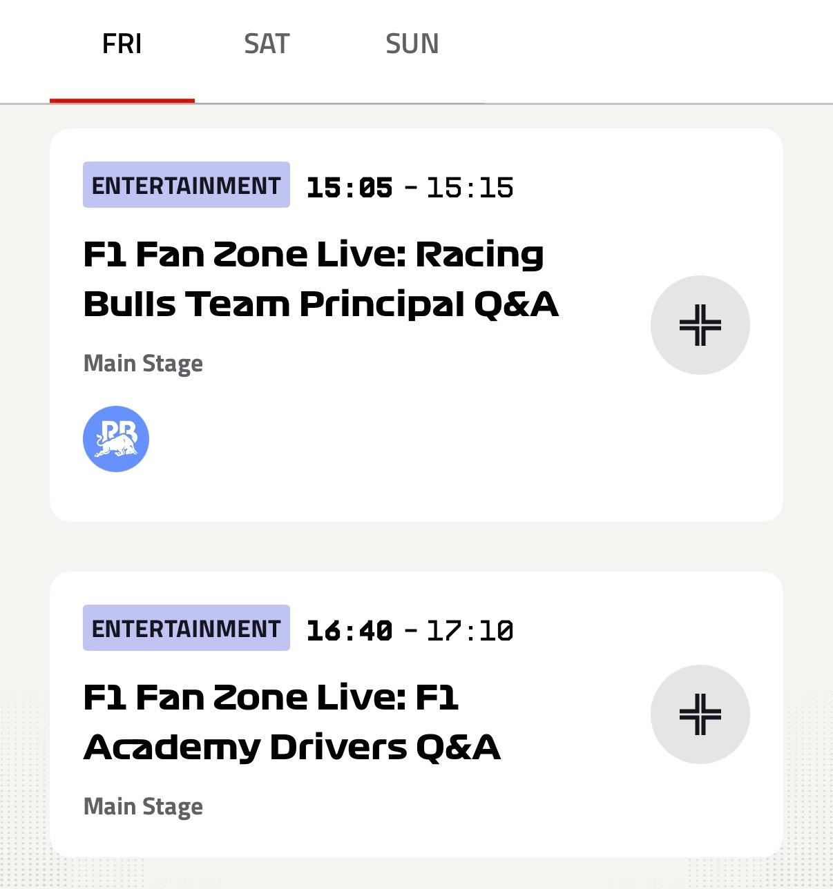Click the 17:10 end time
Viewport: 833px width, 889px height.
[470, 631]
